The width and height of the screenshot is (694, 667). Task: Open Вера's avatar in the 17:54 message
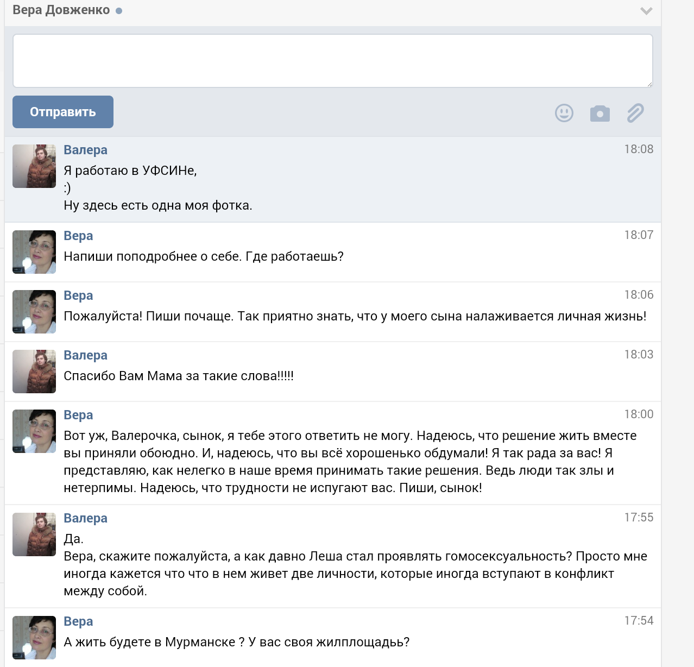34,638
